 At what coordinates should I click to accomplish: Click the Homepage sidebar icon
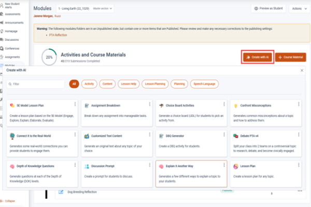tap(2, 31)
